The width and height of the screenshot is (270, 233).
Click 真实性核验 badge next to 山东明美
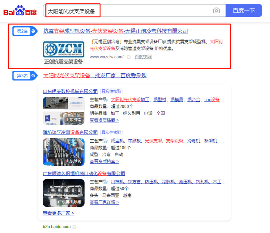click(111, 91)
